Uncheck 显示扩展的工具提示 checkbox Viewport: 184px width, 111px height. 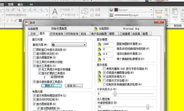click(x=40, y=73)
